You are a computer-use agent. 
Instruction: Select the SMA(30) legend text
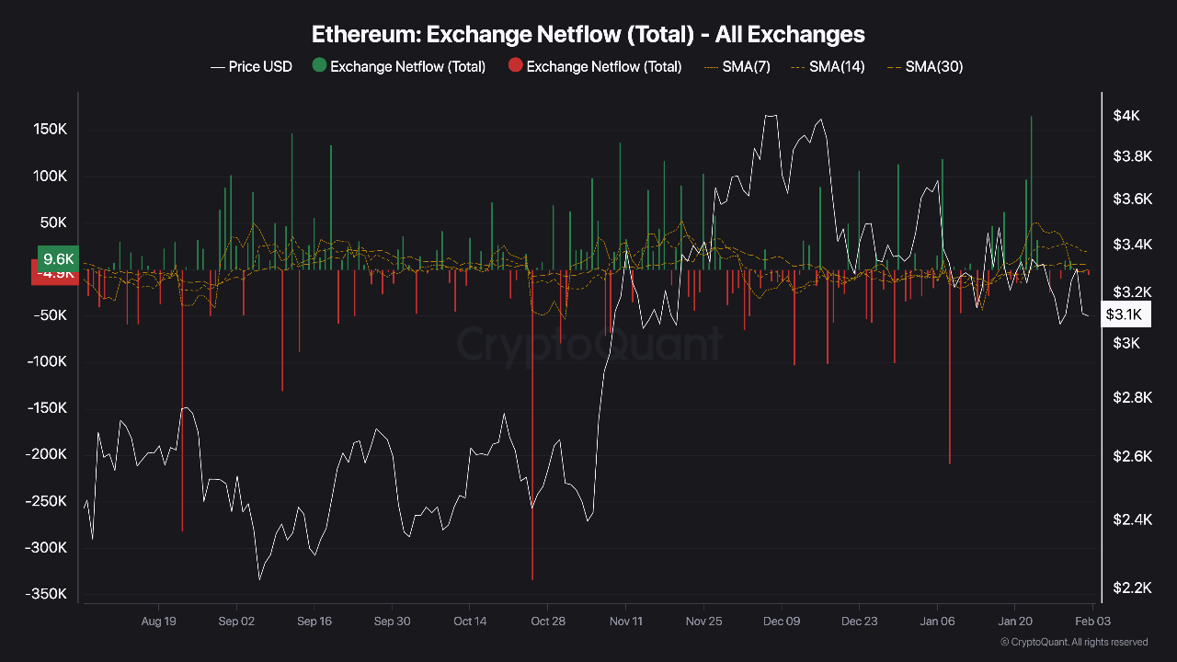[x=934, y=66]
